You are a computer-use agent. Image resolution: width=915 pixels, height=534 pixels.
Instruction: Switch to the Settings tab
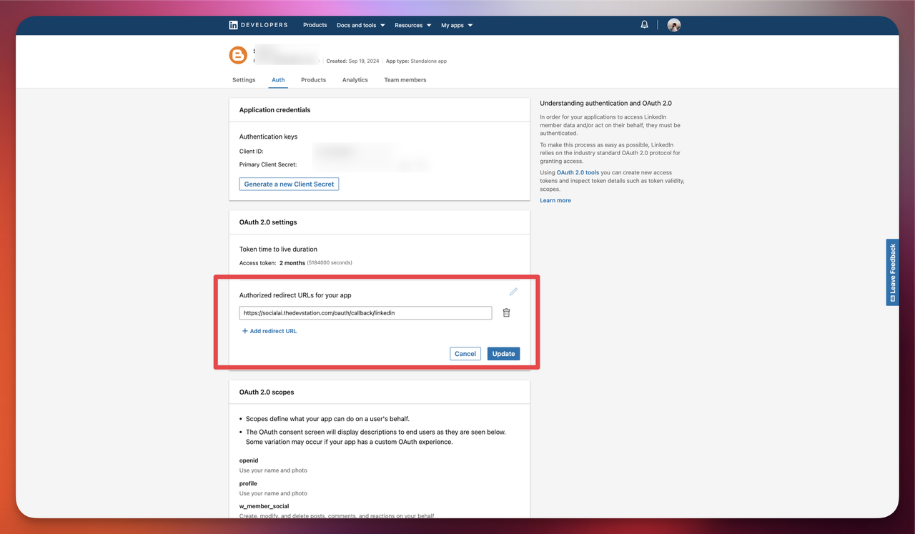pos(244,80)
